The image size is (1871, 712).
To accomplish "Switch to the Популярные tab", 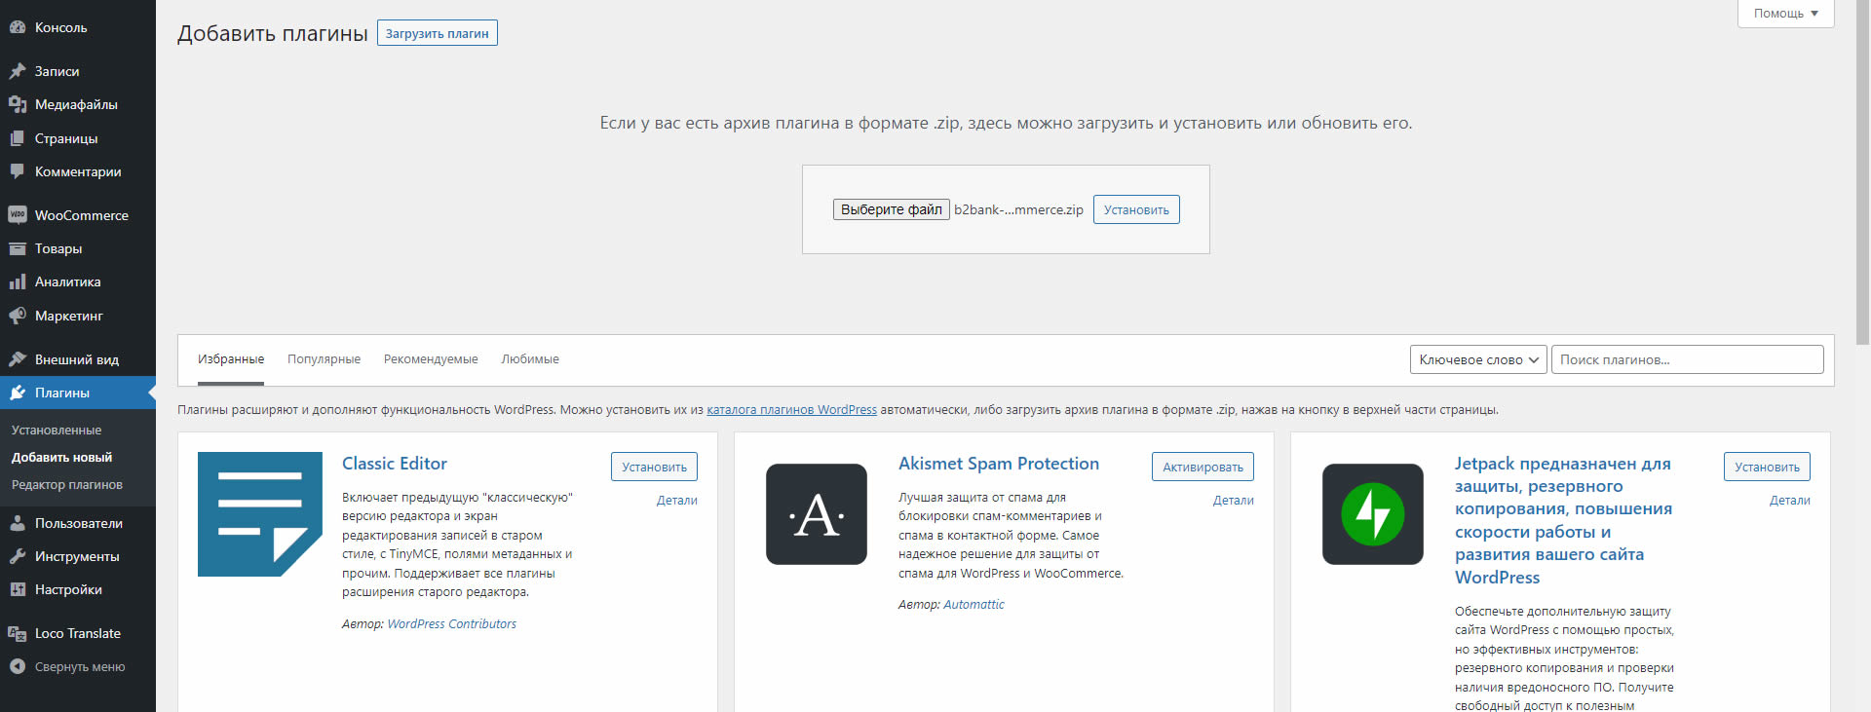I will pyautogui.click(x=324, y=359).
